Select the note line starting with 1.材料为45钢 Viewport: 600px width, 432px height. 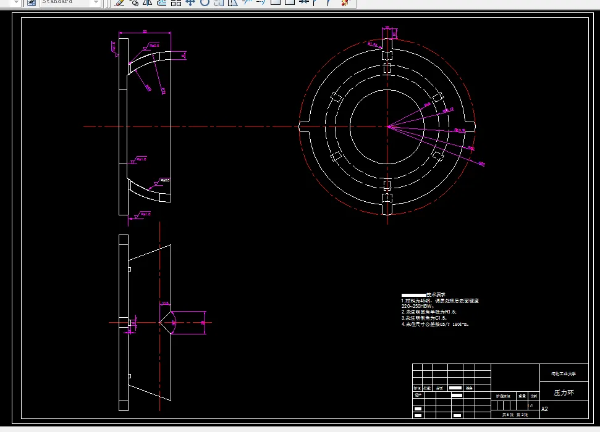pyautogui.click(x=440, y=301)
